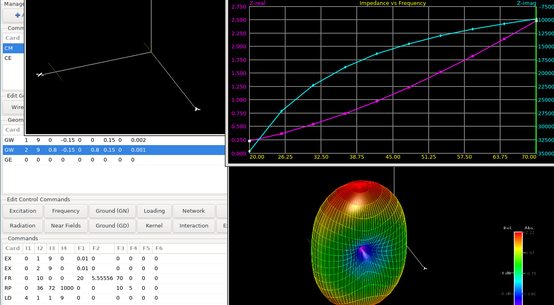Click the gain color scale bar
Image resolution: width=554 pixels, height=305 pixels.
coord(518,269)
